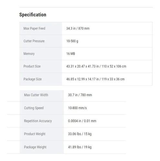Select the Max Cutter Width label
The height and width of the screenshot is (161, 160).
36,95
